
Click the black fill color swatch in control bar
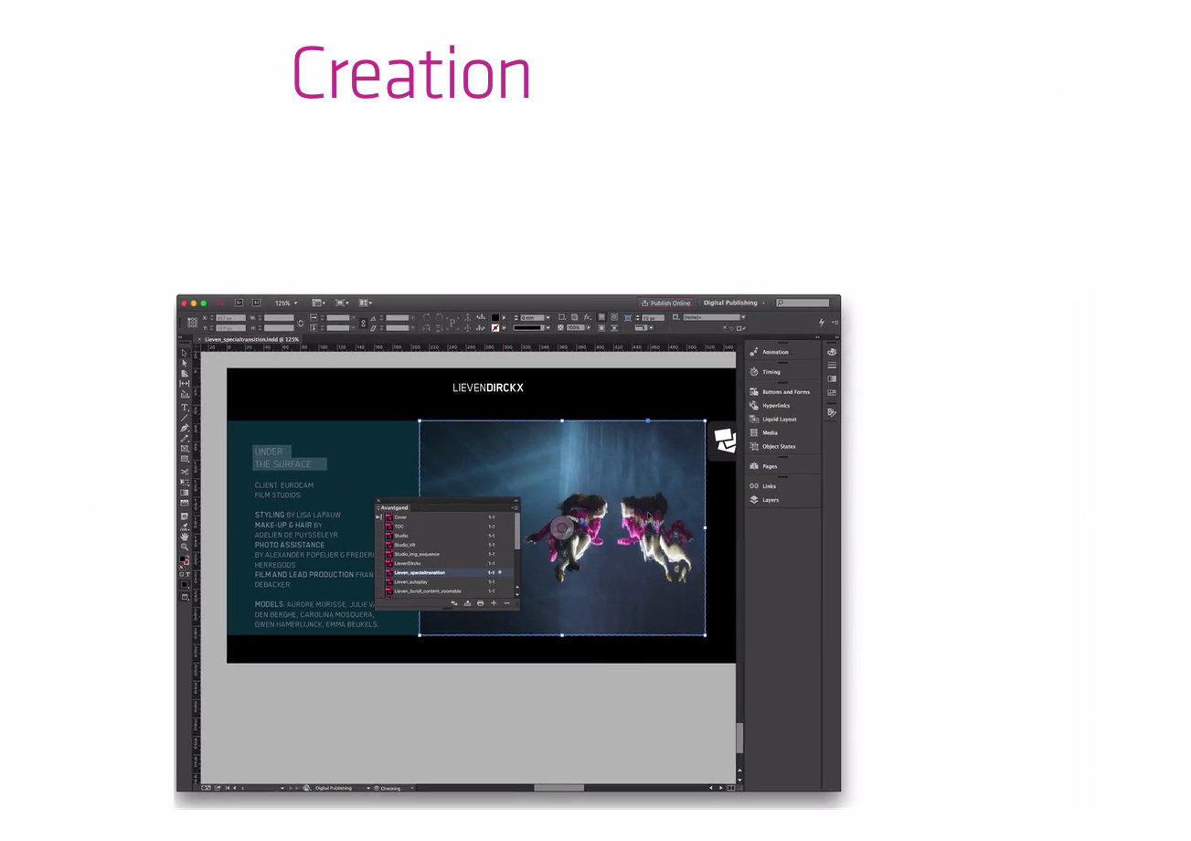pyautogui.click(x=495, y=317)
